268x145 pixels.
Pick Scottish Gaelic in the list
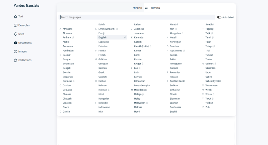click(x=177, y=81)
